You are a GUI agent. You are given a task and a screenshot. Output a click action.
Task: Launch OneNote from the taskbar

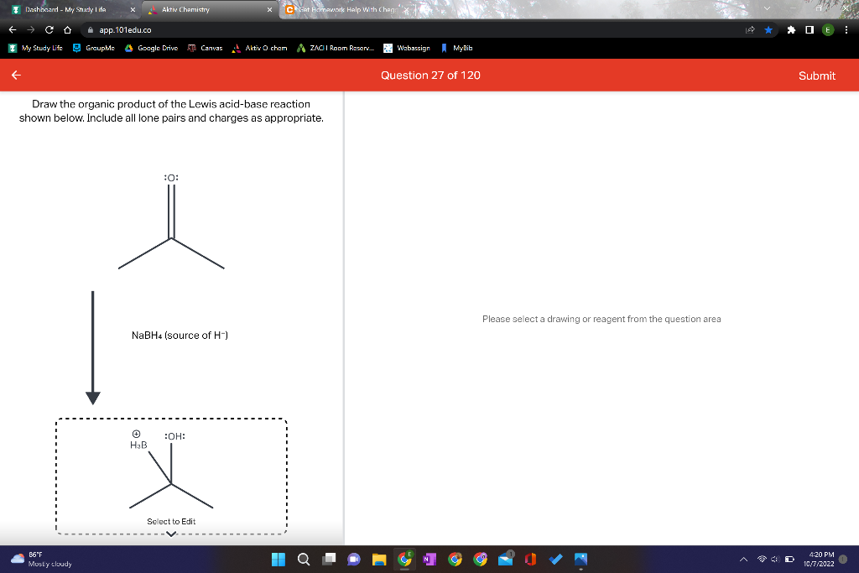click(429, 558)
